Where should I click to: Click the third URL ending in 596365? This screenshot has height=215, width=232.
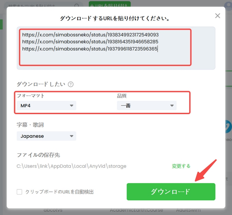pyautogui.click(x=90, y=49)
